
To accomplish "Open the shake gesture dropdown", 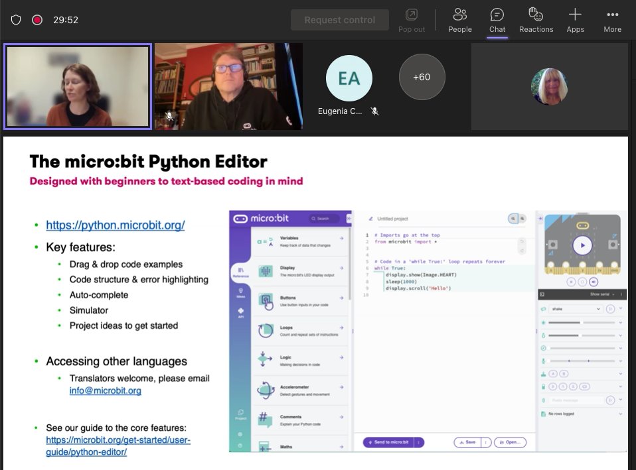I will tap(576, 309).
